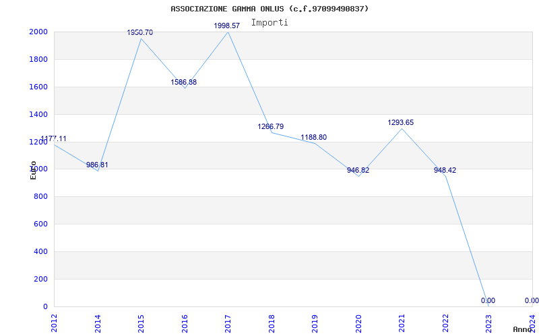The image size is (539, 336).
Task: Click the 2015 x-axis year label
Action: pos(141,323)
